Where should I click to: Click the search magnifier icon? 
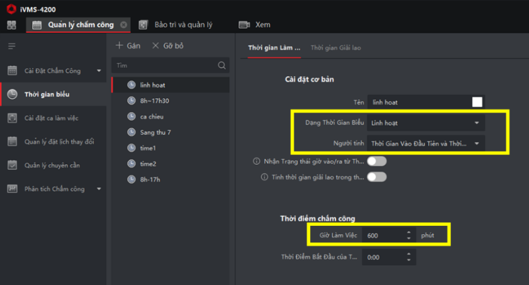click(x=221, y=65)
